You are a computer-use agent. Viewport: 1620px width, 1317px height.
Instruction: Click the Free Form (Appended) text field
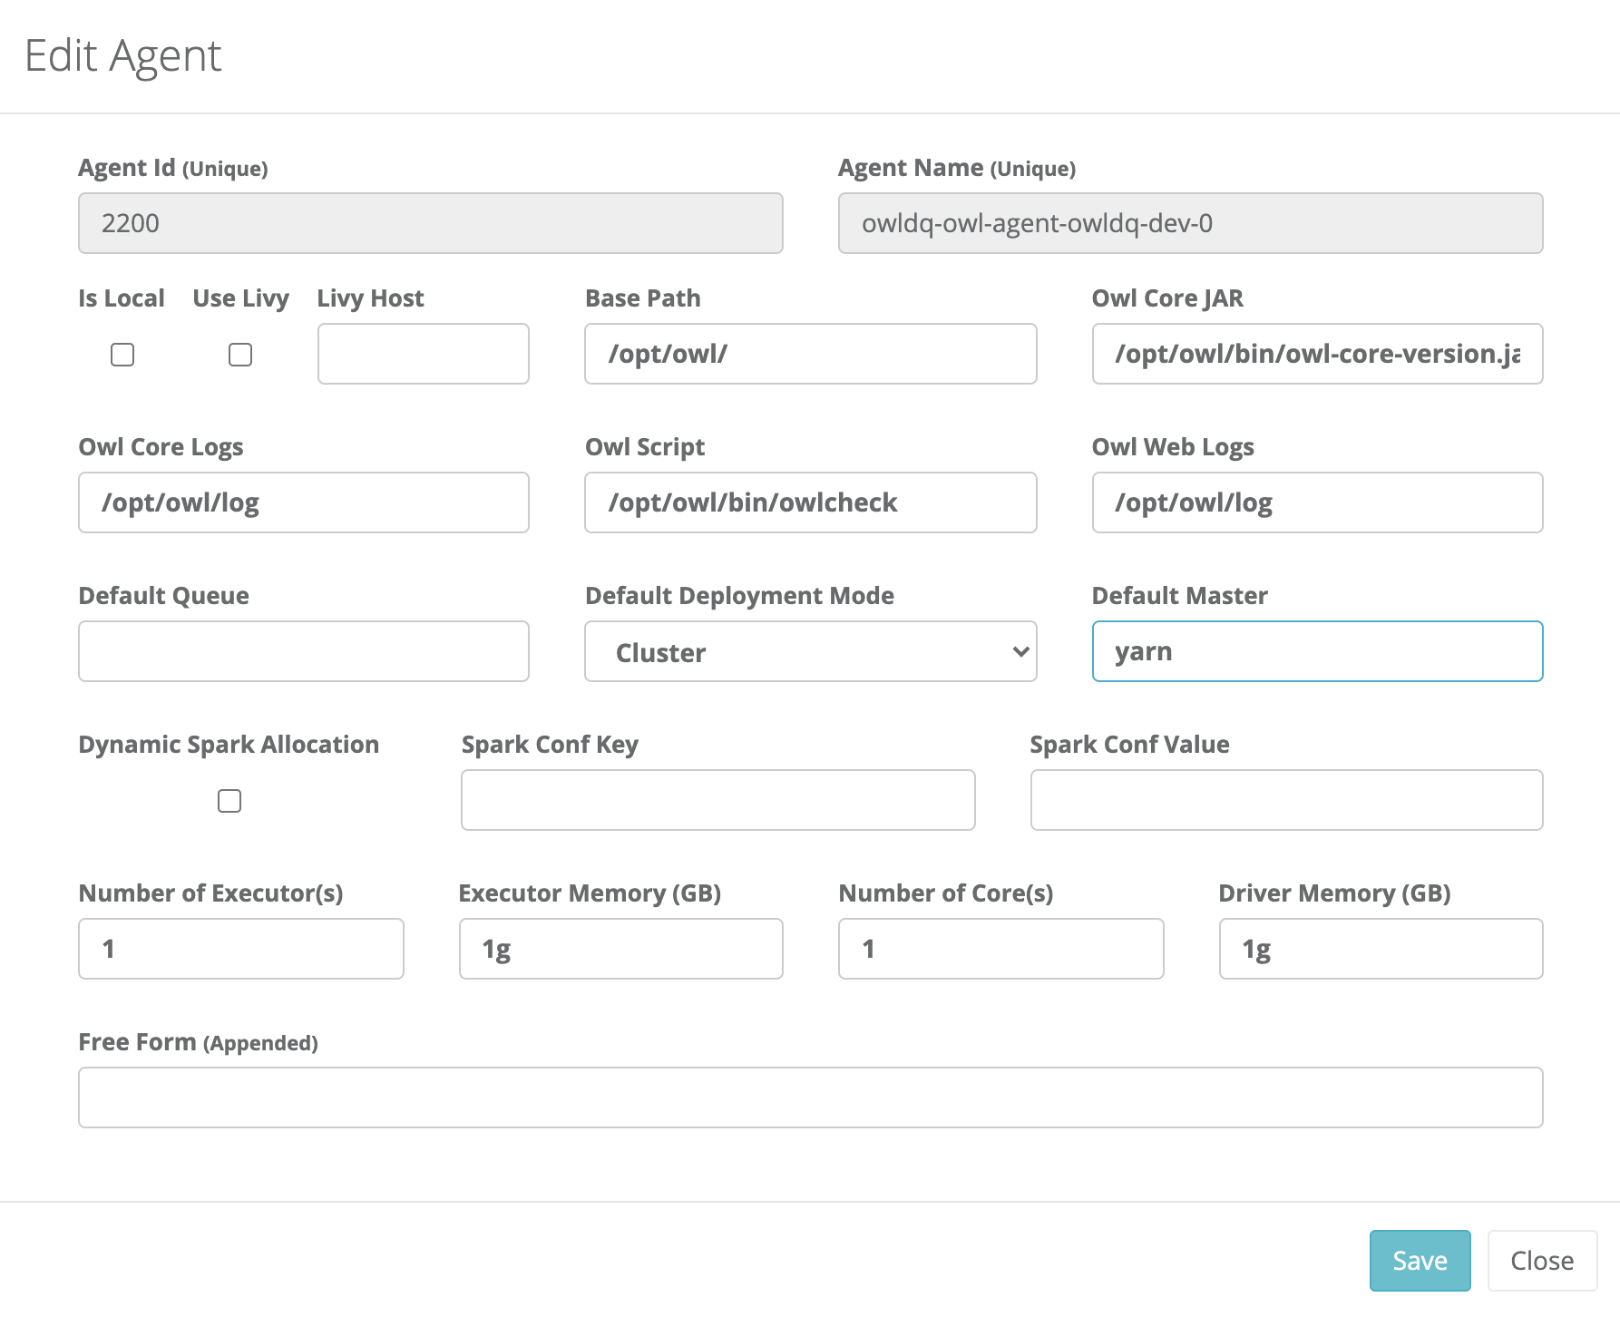810,1097
